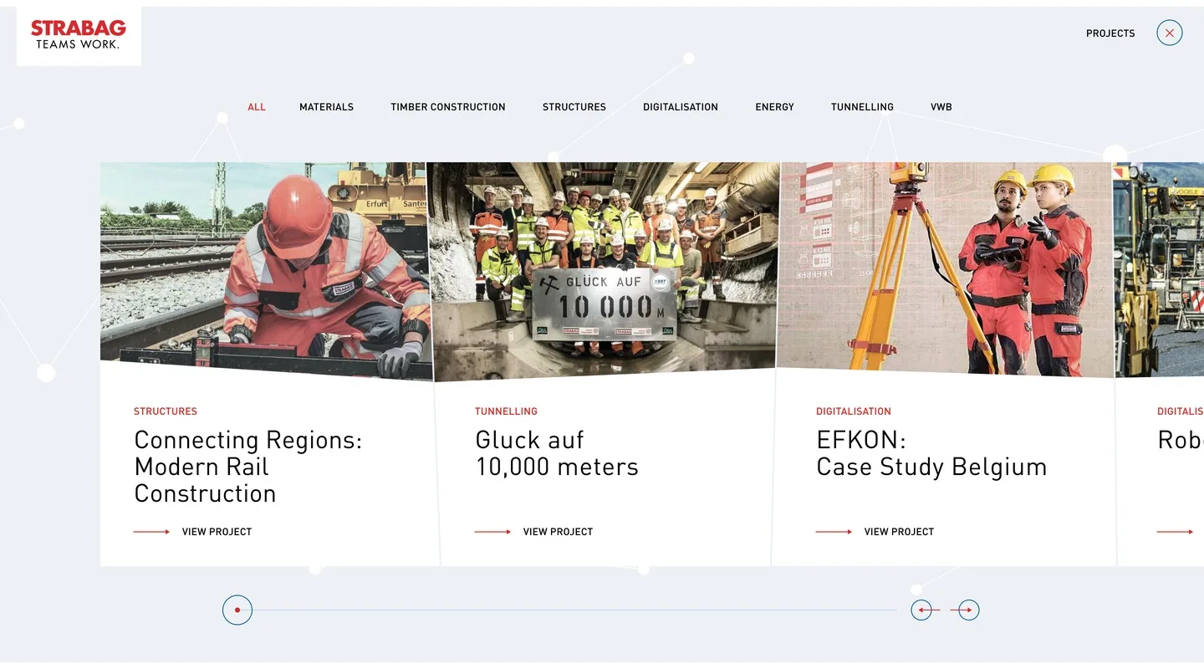Filter by DIGITALISATION category

tap(681, 107)
